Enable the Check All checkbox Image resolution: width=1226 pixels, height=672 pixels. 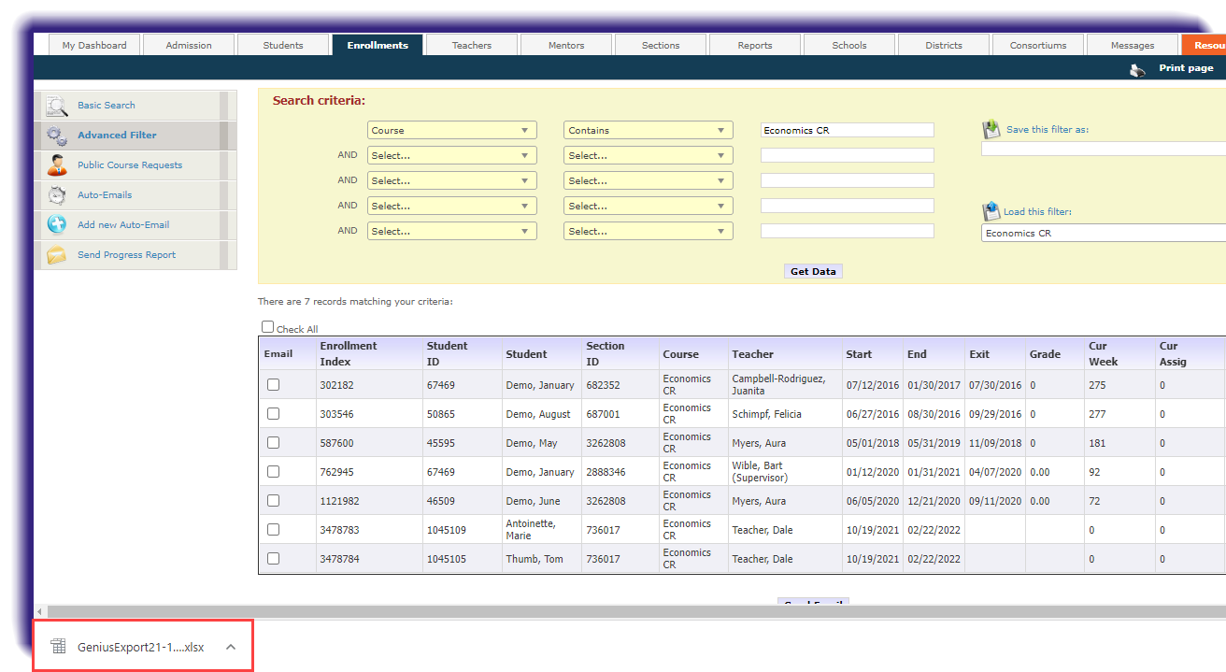[268, 327]
